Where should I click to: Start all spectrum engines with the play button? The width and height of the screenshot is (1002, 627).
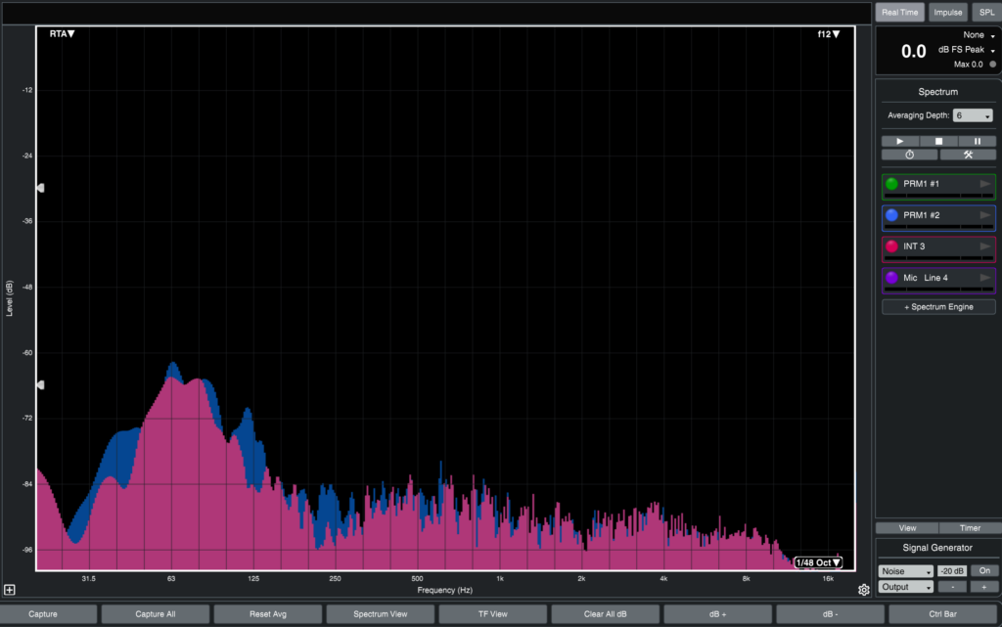[900, 141]
